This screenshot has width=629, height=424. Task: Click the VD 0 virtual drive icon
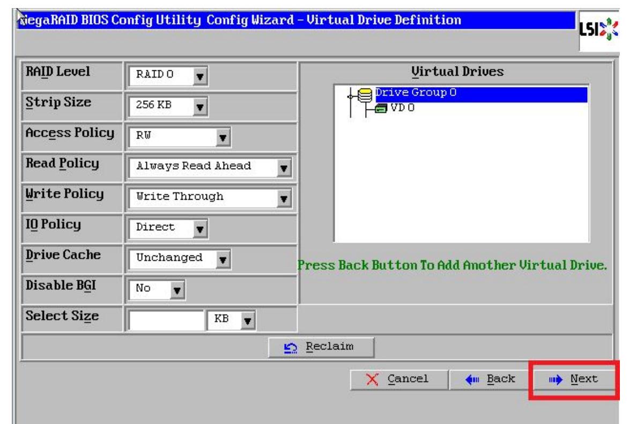coord(381,108)
